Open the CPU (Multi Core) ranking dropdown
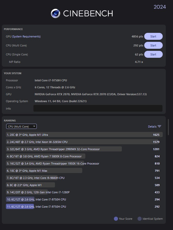 pos(21,127)
